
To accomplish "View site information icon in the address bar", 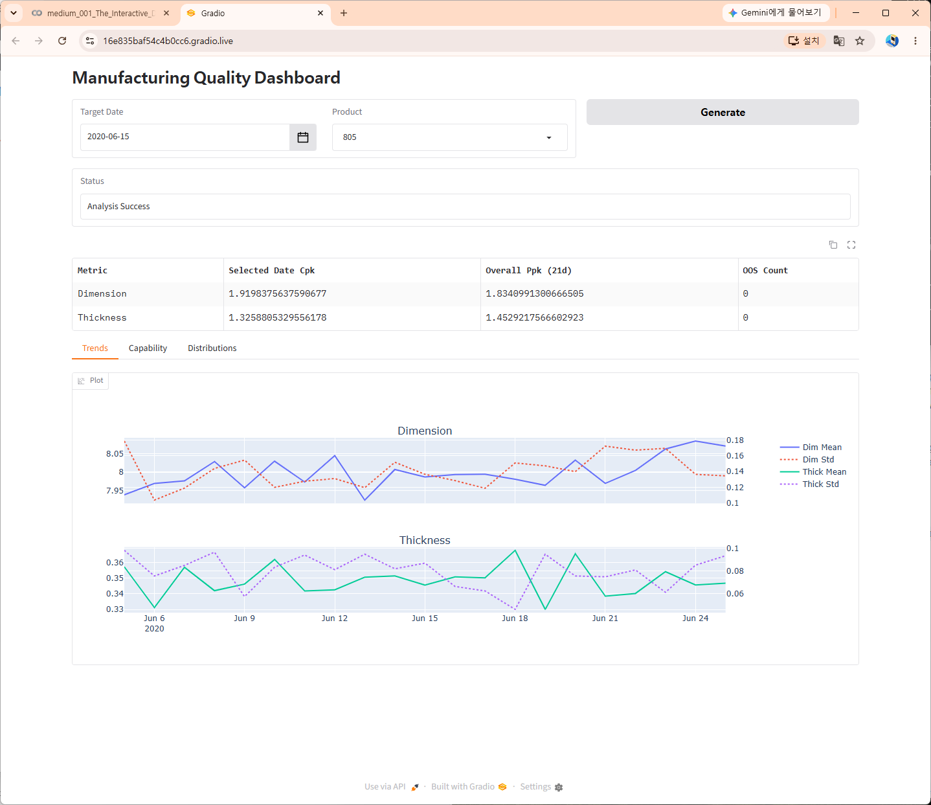I will 90,41.
